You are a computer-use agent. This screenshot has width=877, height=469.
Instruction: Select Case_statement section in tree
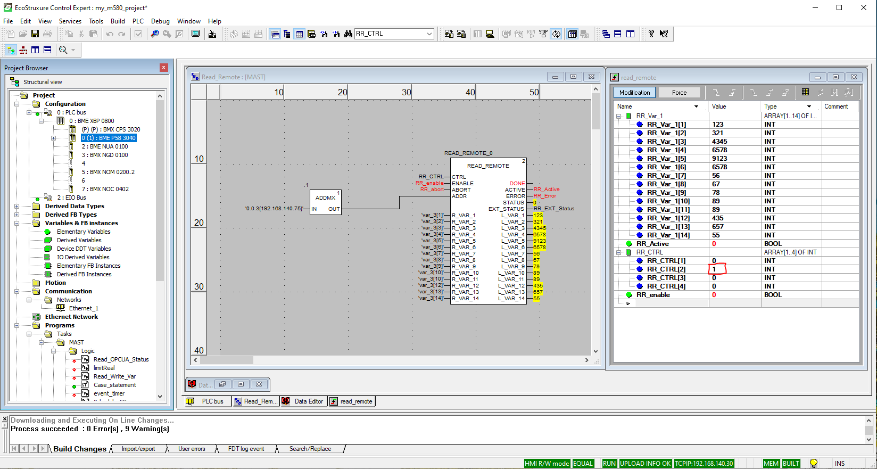click(115, 385)
